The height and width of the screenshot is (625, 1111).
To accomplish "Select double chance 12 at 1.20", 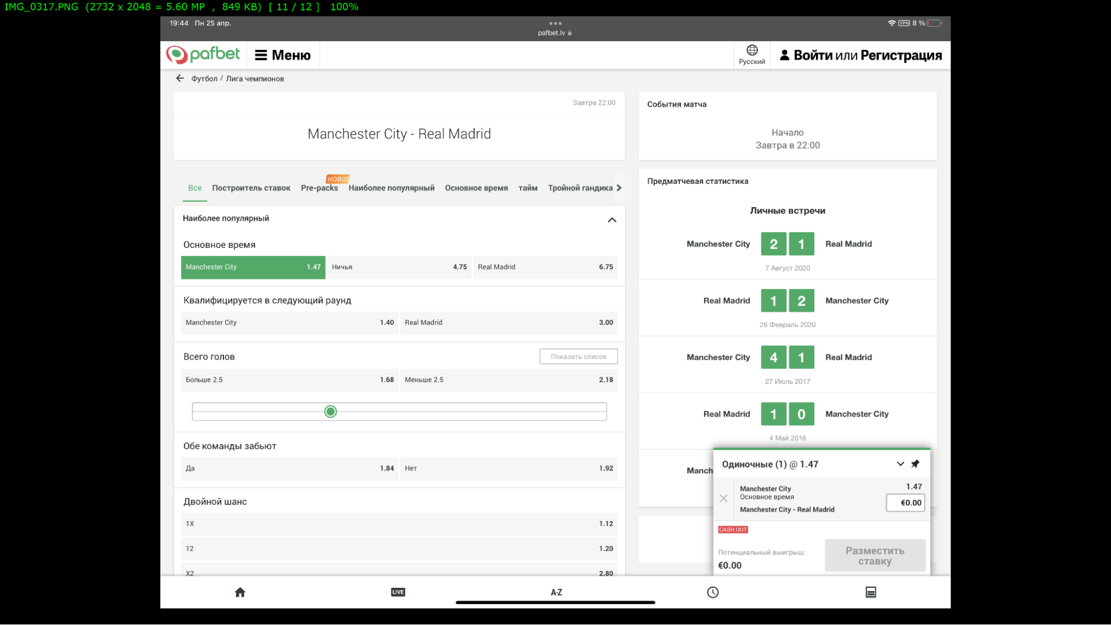I will (400, 549).
